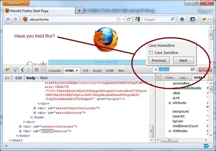
Task: Expand the contentContainer div node
Action: 20,126
